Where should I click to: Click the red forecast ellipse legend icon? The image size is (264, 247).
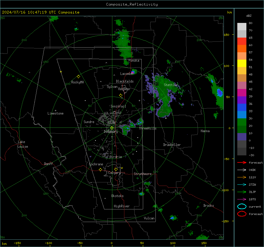tap(242, 214)
